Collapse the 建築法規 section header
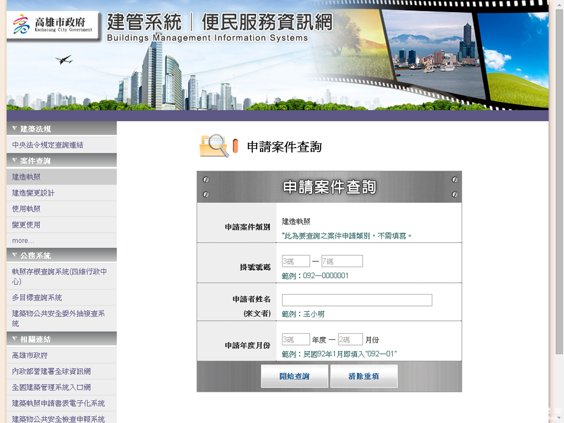The width and height of the screenshot is (564, 423). [x=15, y=129]
